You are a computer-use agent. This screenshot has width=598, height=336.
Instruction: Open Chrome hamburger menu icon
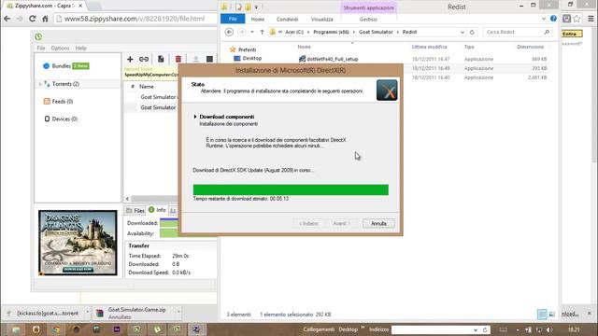click(x=591, y=19)
